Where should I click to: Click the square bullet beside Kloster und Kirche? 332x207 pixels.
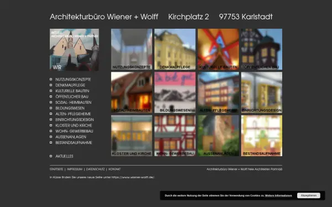point(51,125)
